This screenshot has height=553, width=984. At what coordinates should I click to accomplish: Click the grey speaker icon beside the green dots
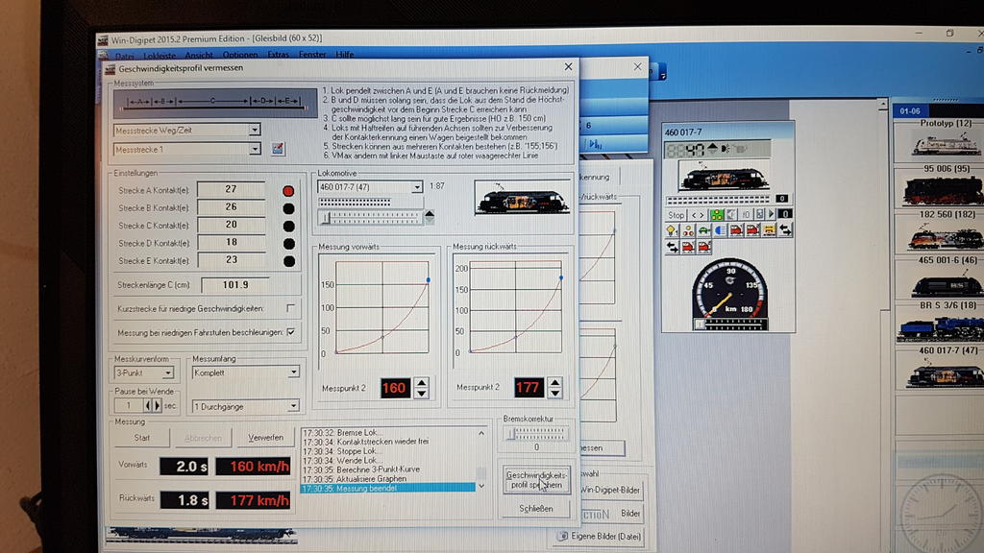click(x=731, y=214)
